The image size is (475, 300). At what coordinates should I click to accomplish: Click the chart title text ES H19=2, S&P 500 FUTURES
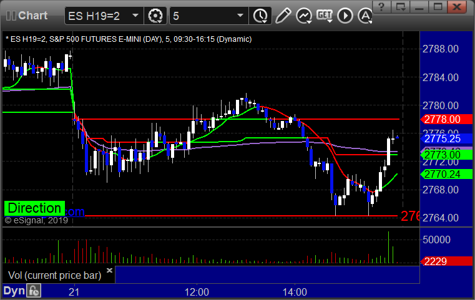coord(129,39)
